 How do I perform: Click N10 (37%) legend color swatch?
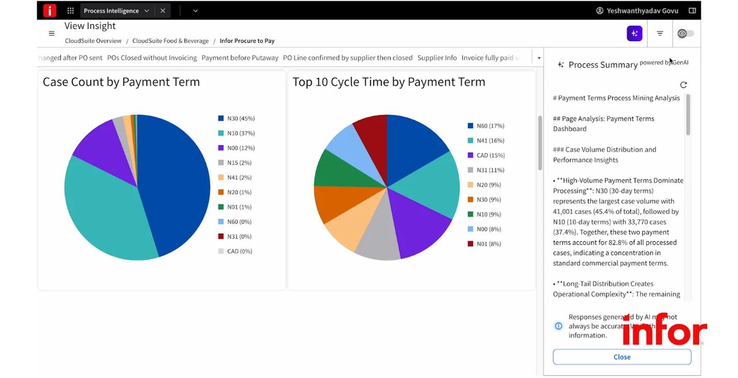(x=221, y=133)
